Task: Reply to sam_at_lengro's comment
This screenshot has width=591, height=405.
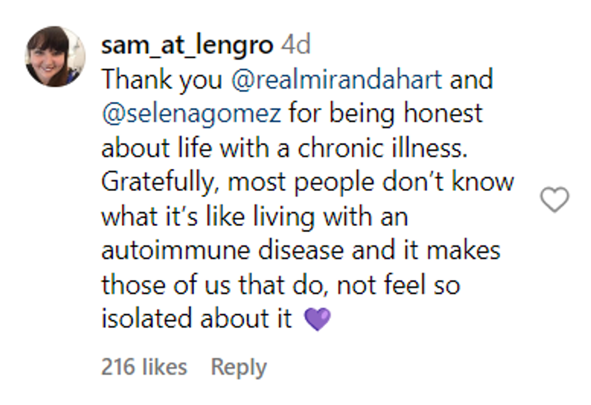Action: point(238,367)
